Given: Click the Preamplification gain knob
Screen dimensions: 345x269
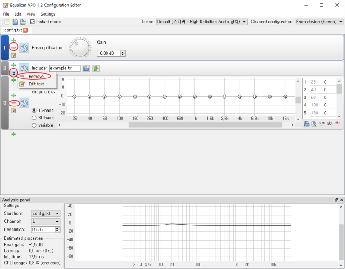Looking at the screenshot, I should coord(80,47).
